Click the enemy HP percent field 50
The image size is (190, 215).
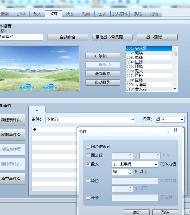120,172
